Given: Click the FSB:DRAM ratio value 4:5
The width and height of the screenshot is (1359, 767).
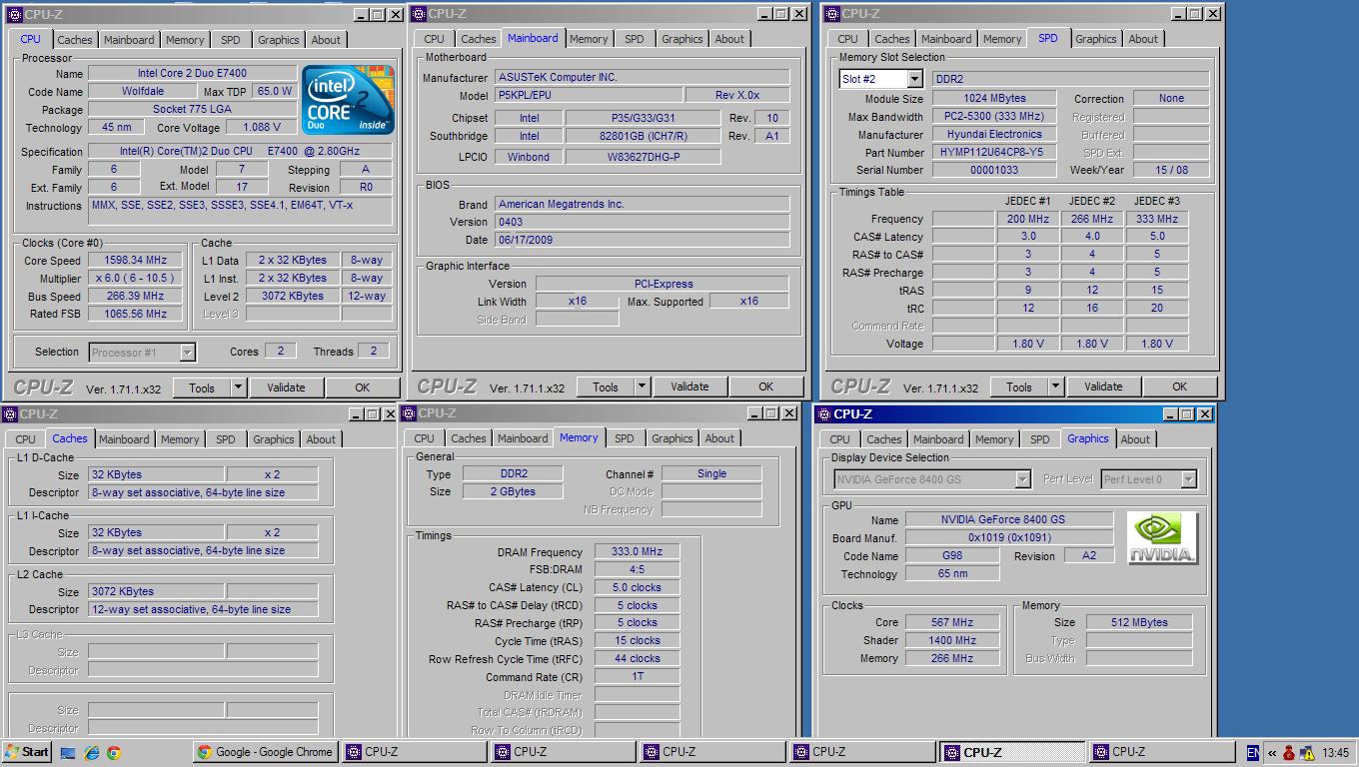Looking at the screenshot, I should [x=638, y=570].
